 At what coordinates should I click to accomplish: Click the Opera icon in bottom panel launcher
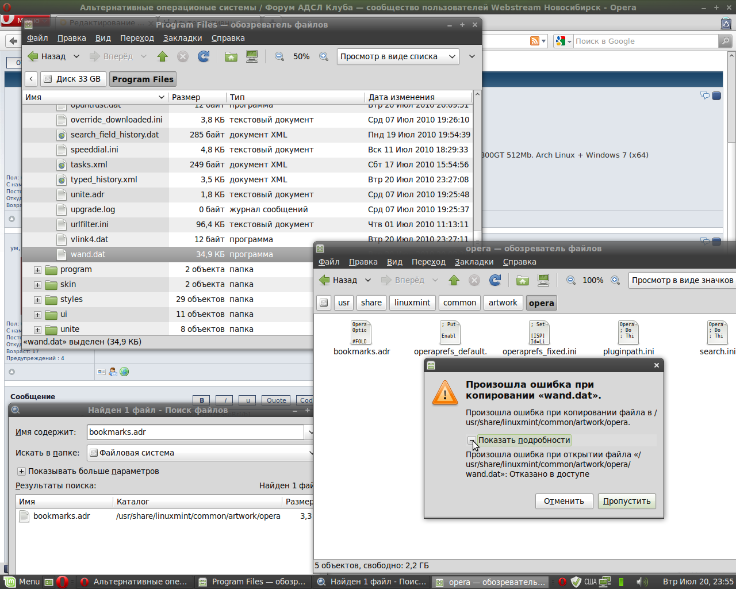click(x=62, y=582)
